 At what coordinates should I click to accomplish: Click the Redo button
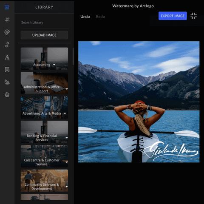[100, 17]
